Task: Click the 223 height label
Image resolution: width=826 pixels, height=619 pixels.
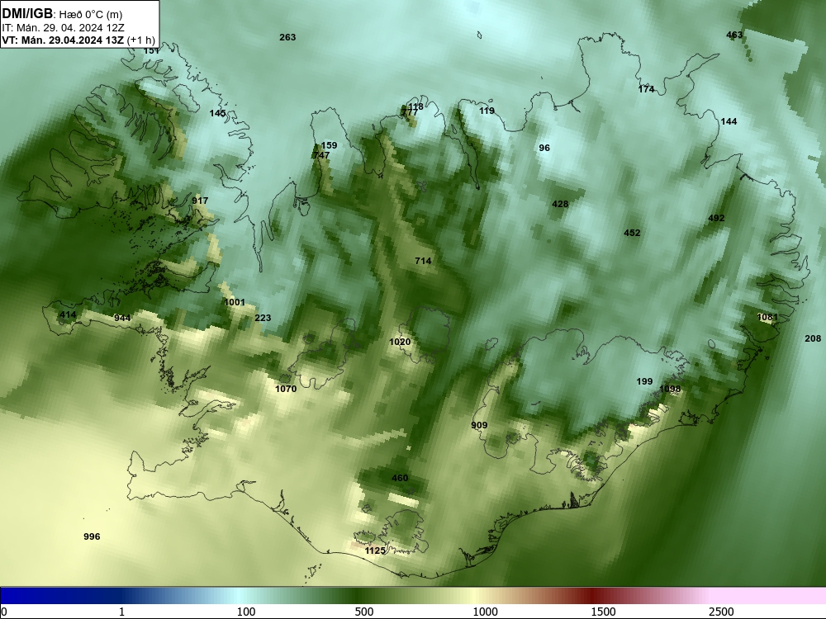Action: pyautogui.click(x=263, y=318)
